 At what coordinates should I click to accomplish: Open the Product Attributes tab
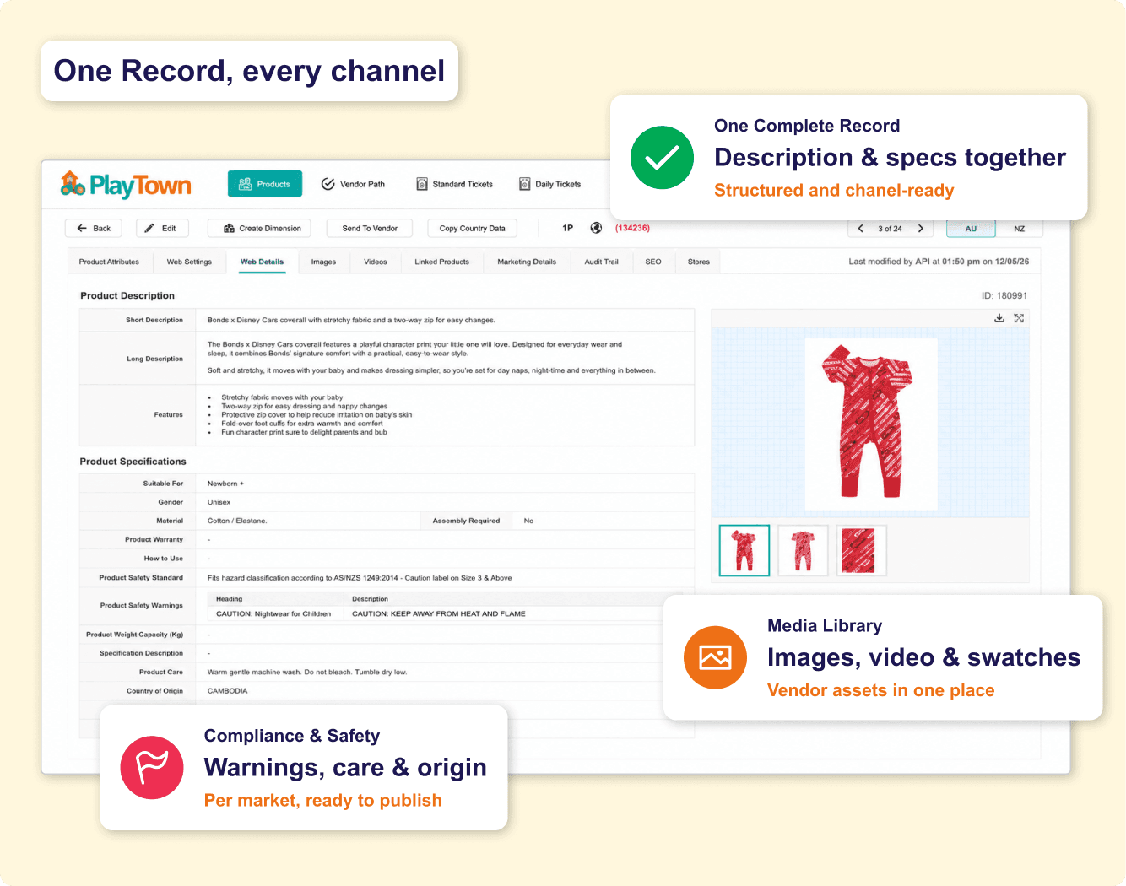point(109,262)
